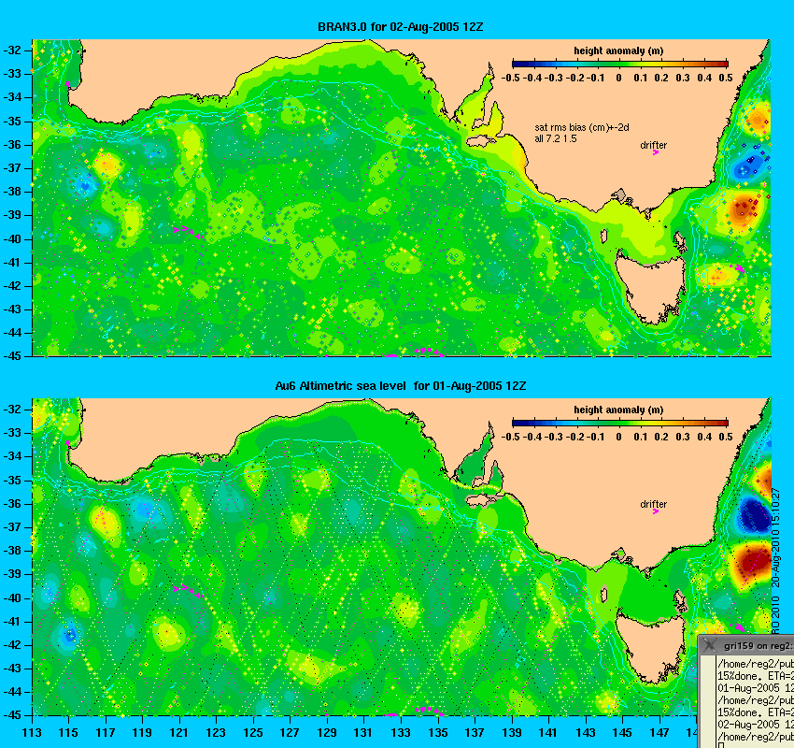Click the xterm scrollbar on the terminal's left edge

point(708,702)
